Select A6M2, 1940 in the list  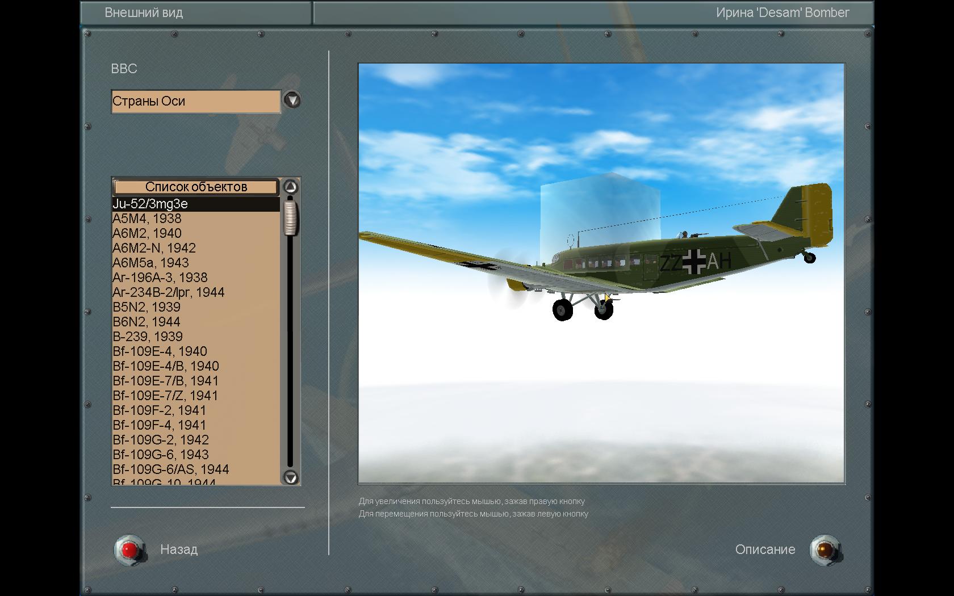coord(196,233)
